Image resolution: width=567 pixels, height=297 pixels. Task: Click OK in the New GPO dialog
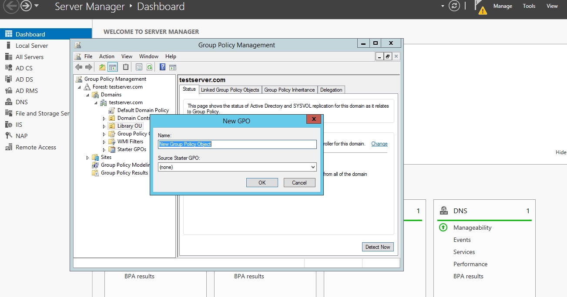(x=262, y=183)
